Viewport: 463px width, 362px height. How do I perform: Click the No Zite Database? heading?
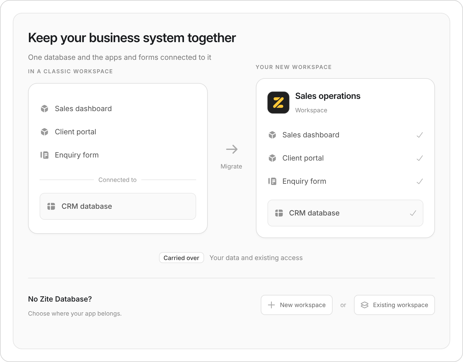coord(60,299)
